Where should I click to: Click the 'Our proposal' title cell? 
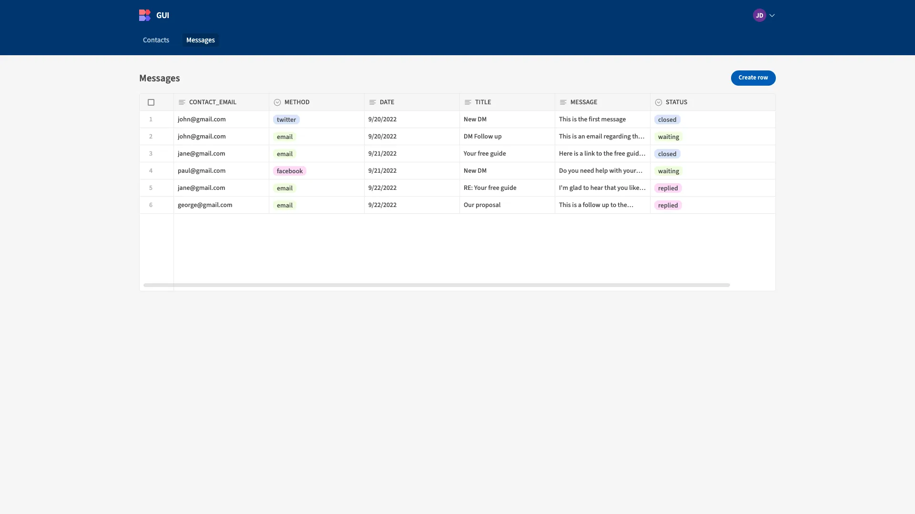coord(507,205)
